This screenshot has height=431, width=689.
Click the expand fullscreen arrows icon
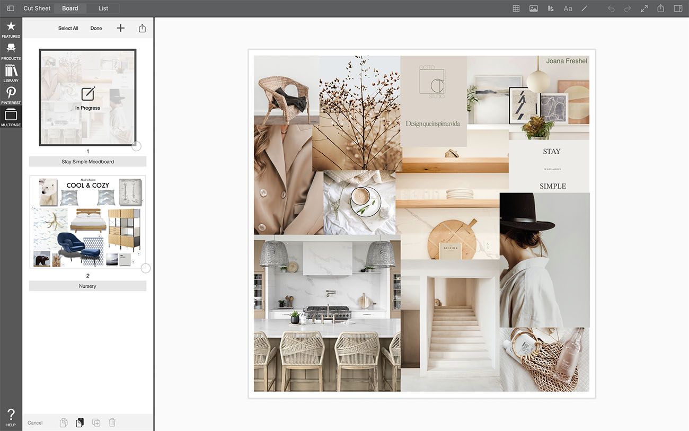[644, 8]
